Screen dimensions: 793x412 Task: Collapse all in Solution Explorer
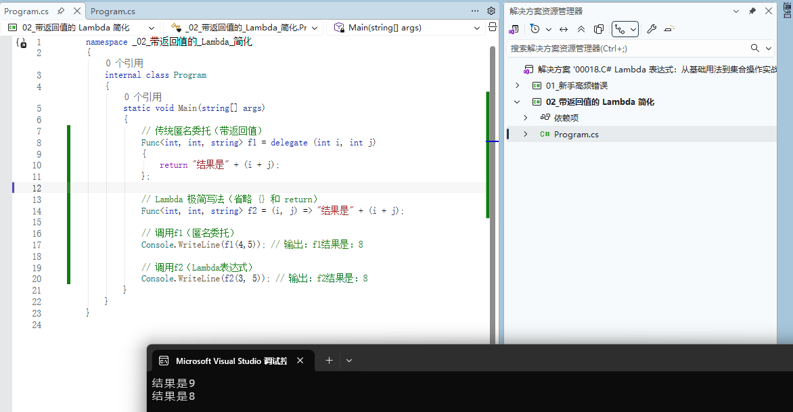tap(581, 29)
